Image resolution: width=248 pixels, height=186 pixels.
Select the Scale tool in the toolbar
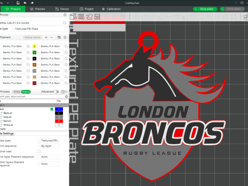click(152, 17)
